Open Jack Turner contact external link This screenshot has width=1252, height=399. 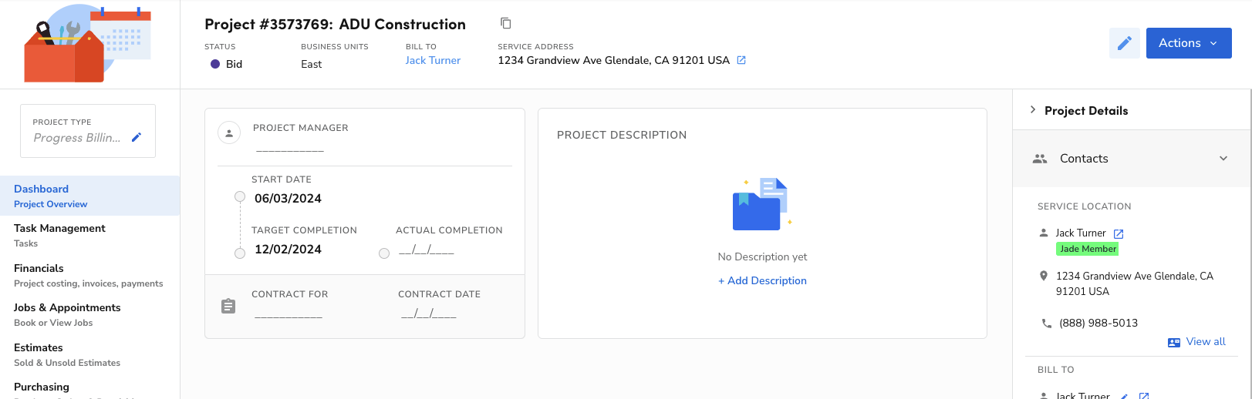point(1119,233)
